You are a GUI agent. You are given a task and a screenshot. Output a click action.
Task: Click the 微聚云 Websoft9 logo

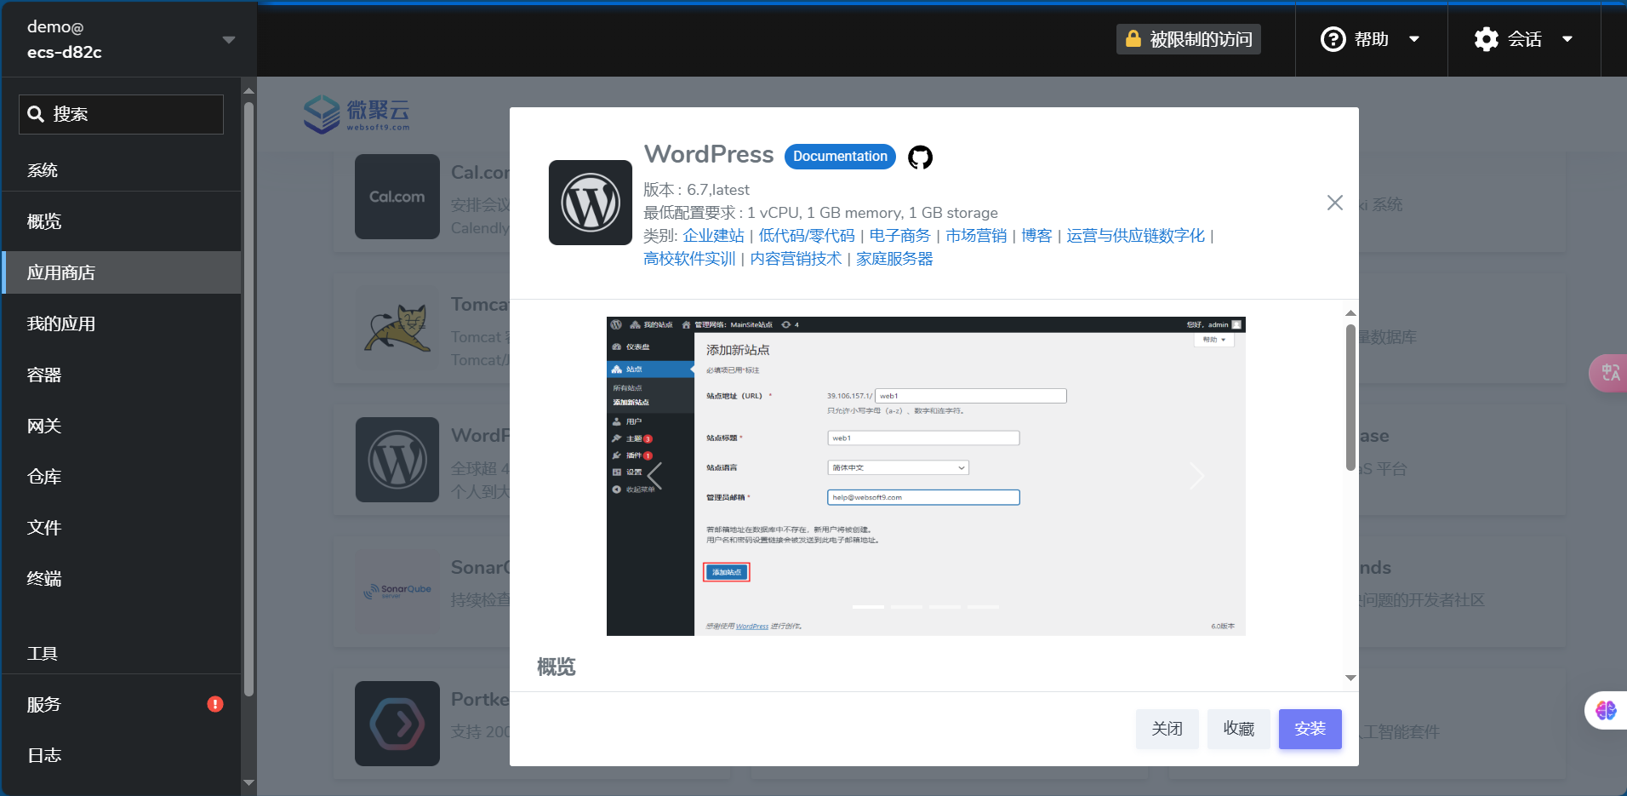tap(357, 114)
